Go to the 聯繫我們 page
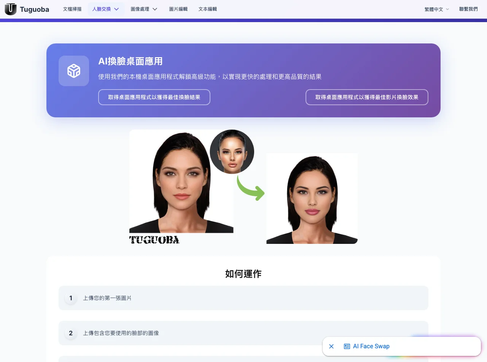Viewport: 487px width, 362px height. (468, 9)
